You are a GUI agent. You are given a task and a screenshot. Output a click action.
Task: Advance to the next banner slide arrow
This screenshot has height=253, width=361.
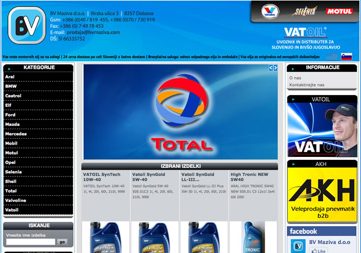tap(275, 68)
